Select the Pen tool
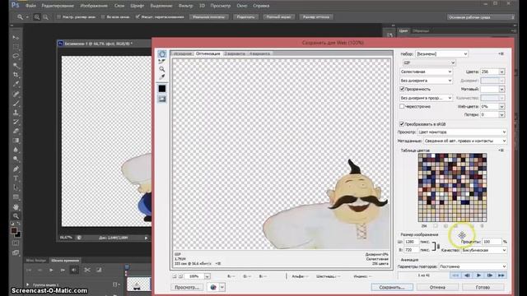Screen dimensions: 527x296 coord(16,169)
